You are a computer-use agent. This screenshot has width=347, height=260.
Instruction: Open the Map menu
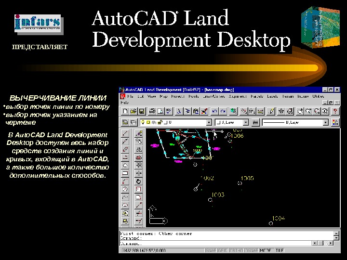tap(163, 96)
